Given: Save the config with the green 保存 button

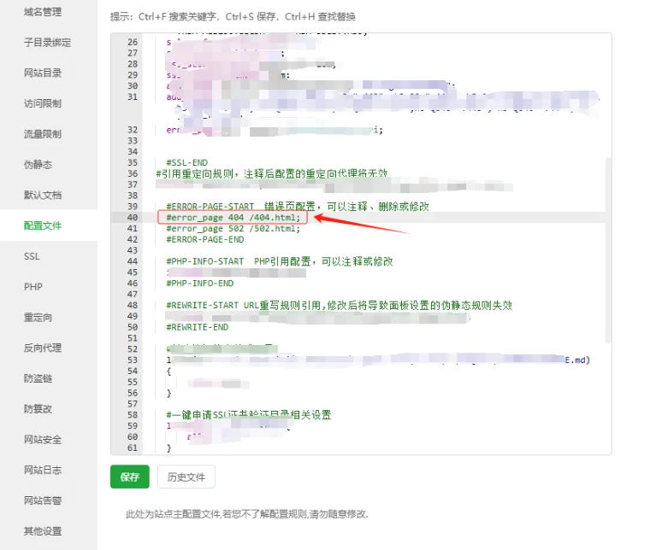Looking at the screenshot, I should pyautogui.click(x=130, y=477).
